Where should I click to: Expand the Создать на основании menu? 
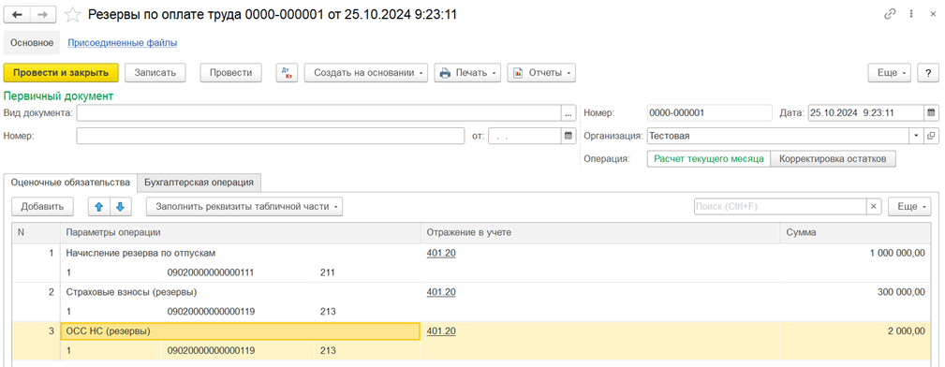[x=366, y=73]
